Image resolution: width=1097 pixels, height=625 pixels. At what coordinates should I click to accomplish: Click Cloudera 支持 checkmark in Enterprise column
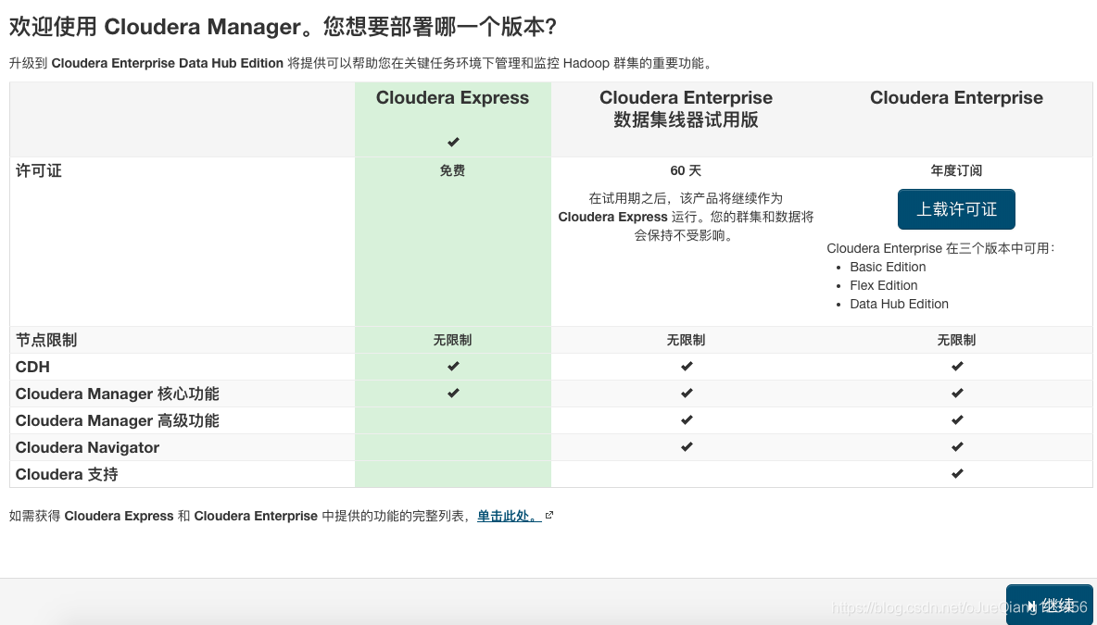tap(957, 473)
